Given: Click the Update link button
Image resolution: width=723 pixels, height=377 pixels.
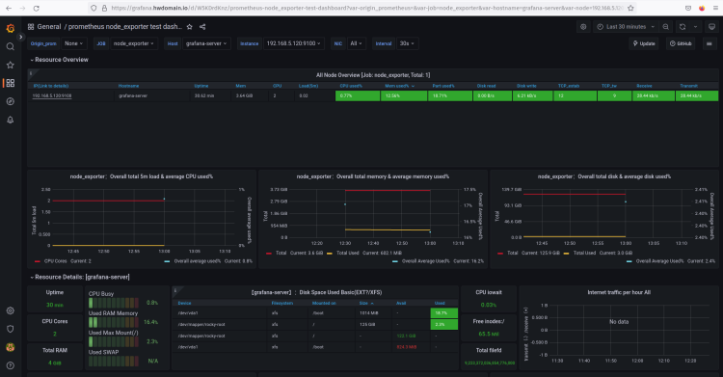Looking at the screenshot, I should (x=644, y=43).
